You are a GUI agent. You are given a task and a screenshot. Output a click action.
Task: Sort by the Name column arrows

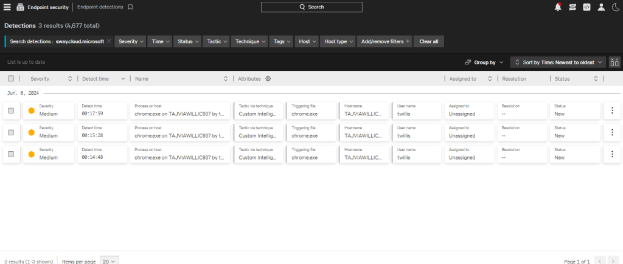coord(226,79)
